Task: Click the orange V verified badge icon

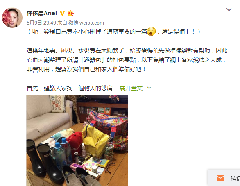Action: coord(62,13)
